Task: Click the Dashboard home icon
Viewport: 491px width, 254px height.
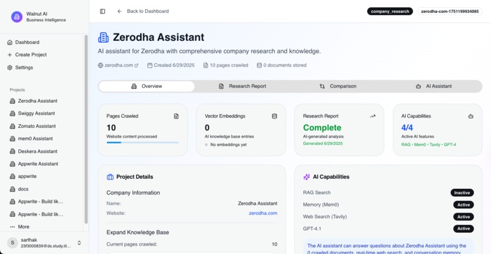Action: point(10,42)
